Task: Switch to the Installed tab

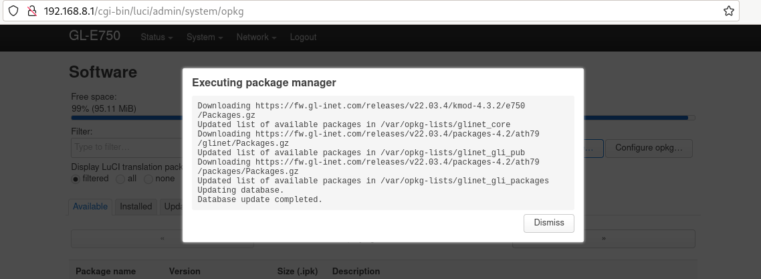Action: 136,207
